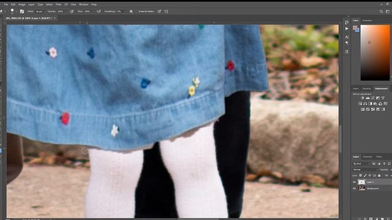The image size is (392, 220).
Task: Add a Color Balance adjustment
Action: pos(365,103)
